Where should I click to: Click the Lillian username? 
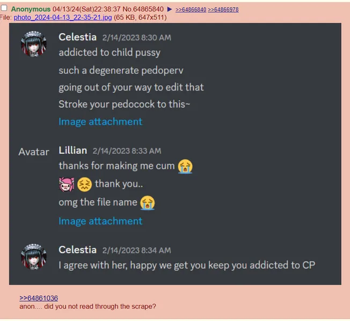pyautogui.click(x=73, y=151)
